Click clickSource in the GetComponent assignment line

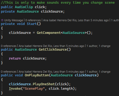pos(20,33)
